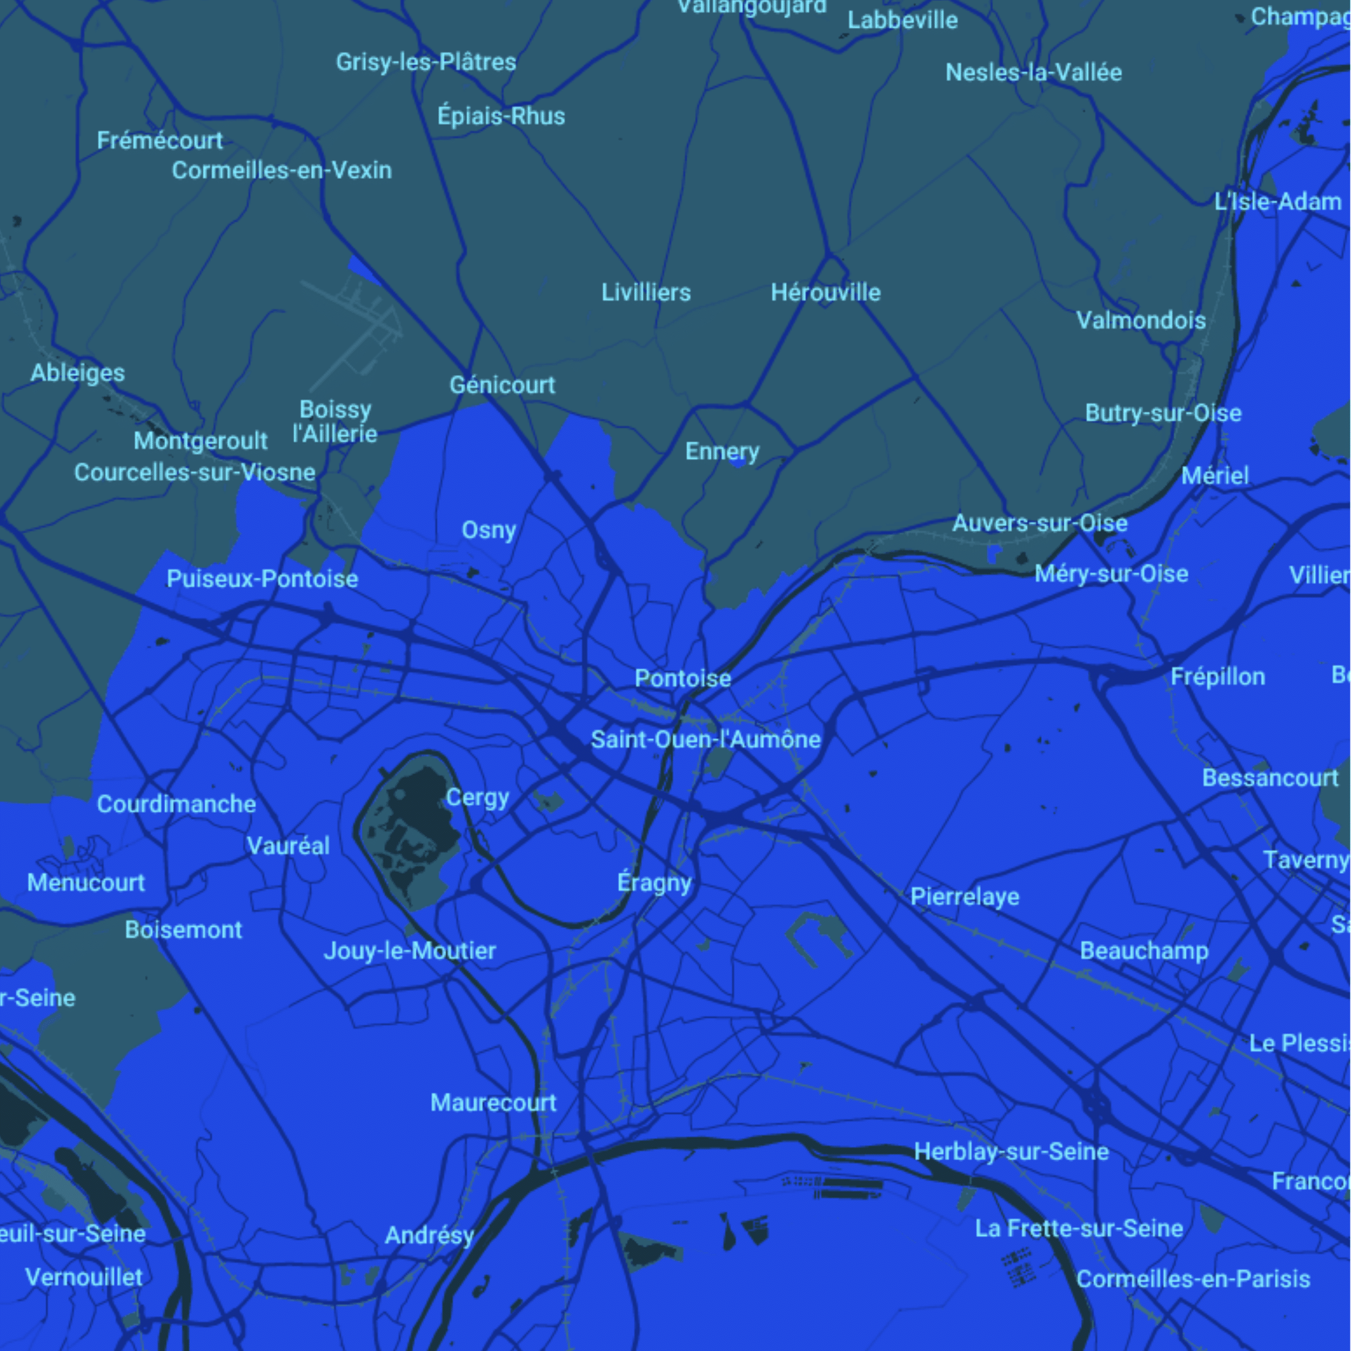Screen dimensions: 1351x1351
Task: Click the Livilliers label
Action: (x=646, y=292)
